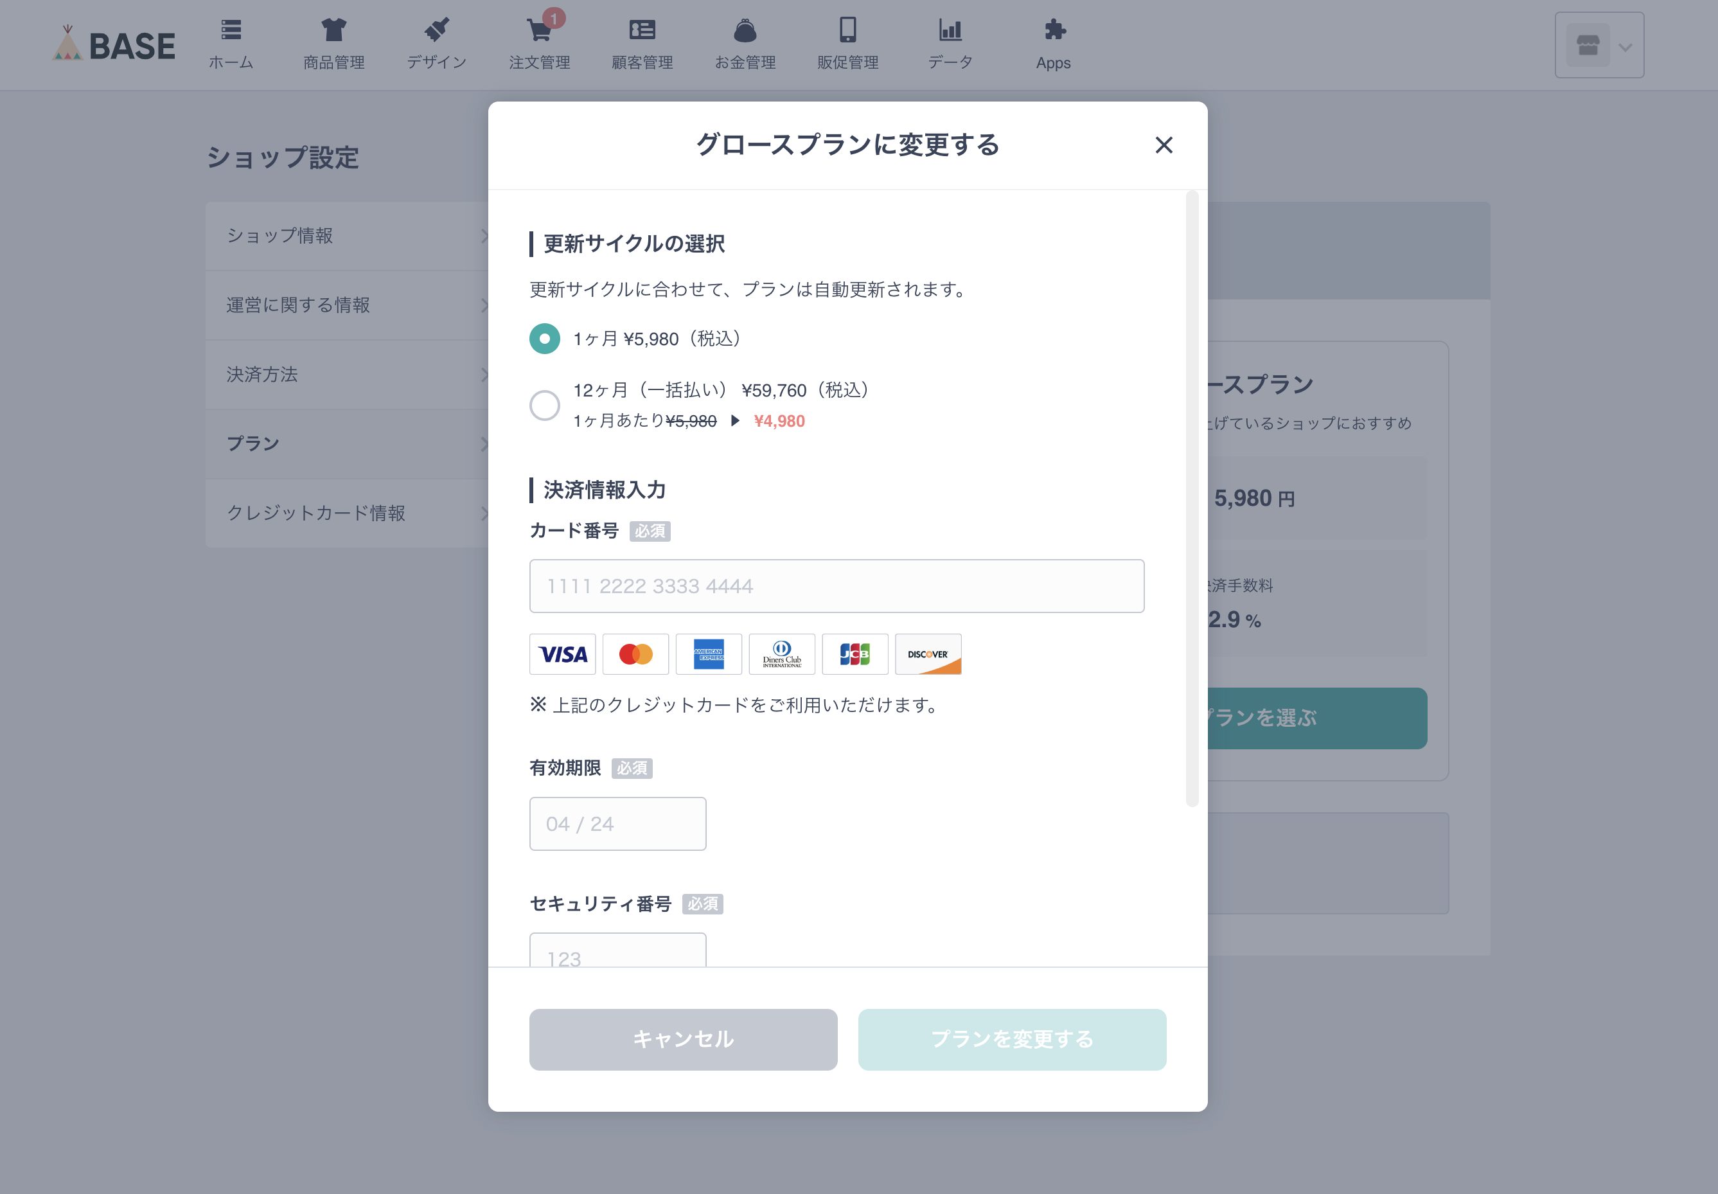Focus the 有効期限 expiry field
This screenshot has height=1194, width=1718.
click(617, 824)
